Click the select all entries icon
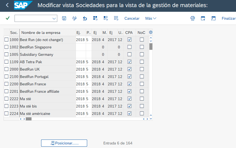 (x=95, y=18)
